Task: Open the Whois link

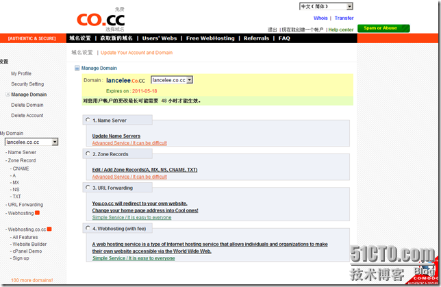Action: pyautogui.click(x=320, y=18)
